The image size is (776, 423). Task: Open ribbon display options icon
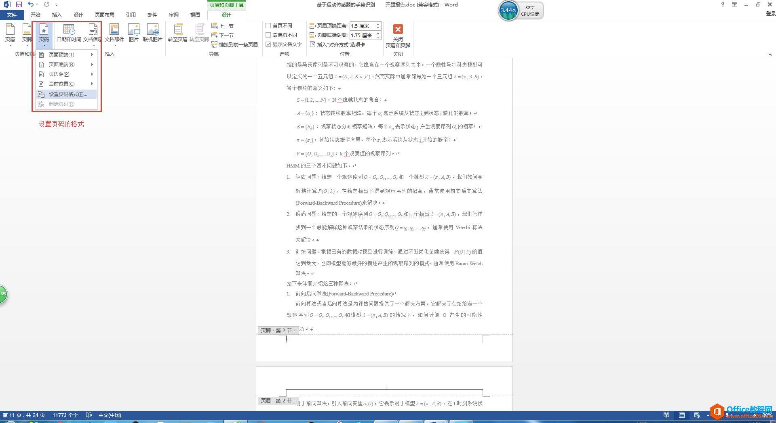(x=735, y=4)
